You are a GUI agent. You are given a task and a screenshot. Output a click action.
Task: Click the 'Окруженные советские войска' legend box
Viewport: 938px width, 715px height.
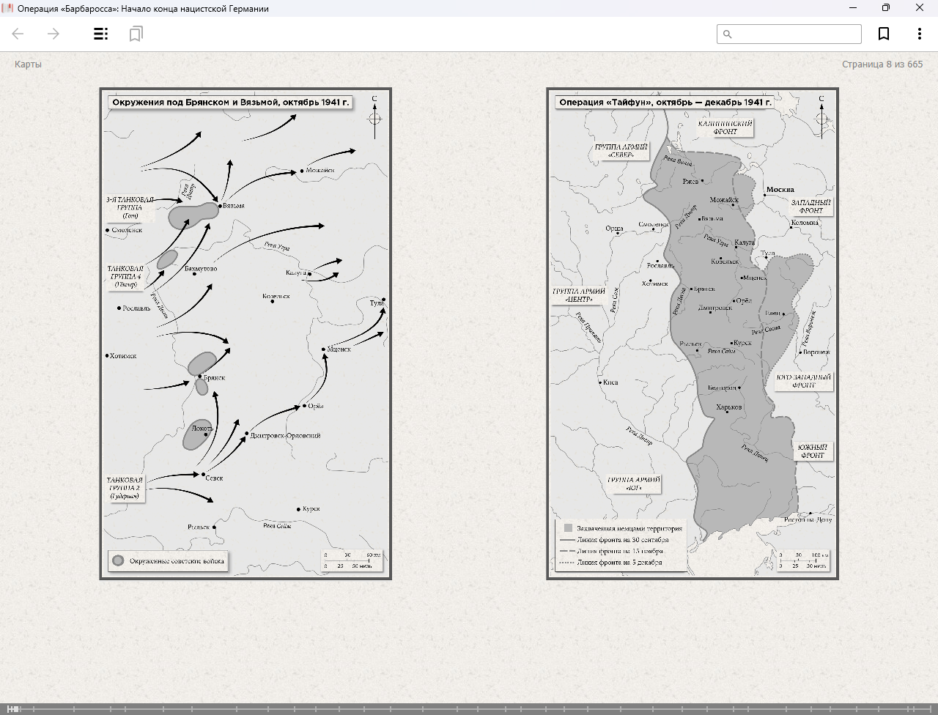click(169, 561)
